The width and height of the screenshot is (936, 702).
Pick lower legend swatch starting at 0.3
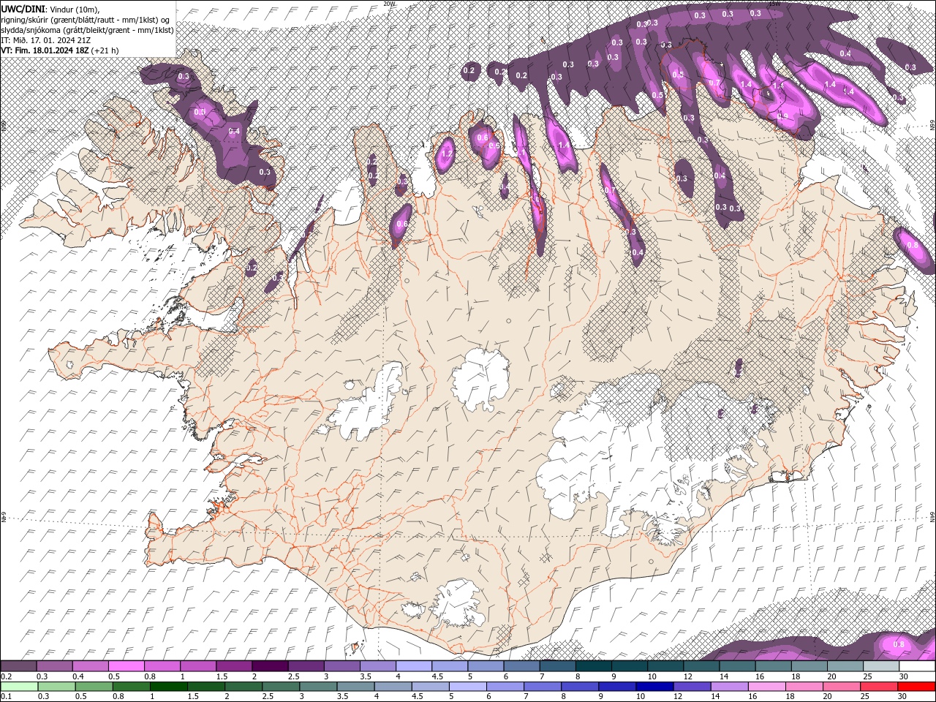(x=57, y=686)
